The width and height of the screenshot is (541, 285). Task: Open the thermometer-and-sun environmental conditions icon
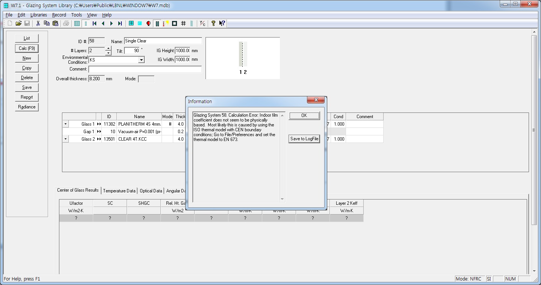point(165,23)
